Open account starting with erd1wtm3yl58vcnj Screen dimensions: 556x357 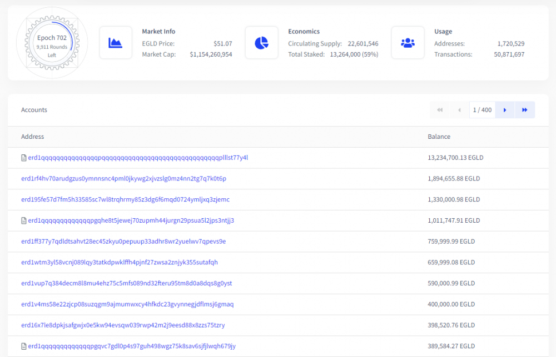120,262
